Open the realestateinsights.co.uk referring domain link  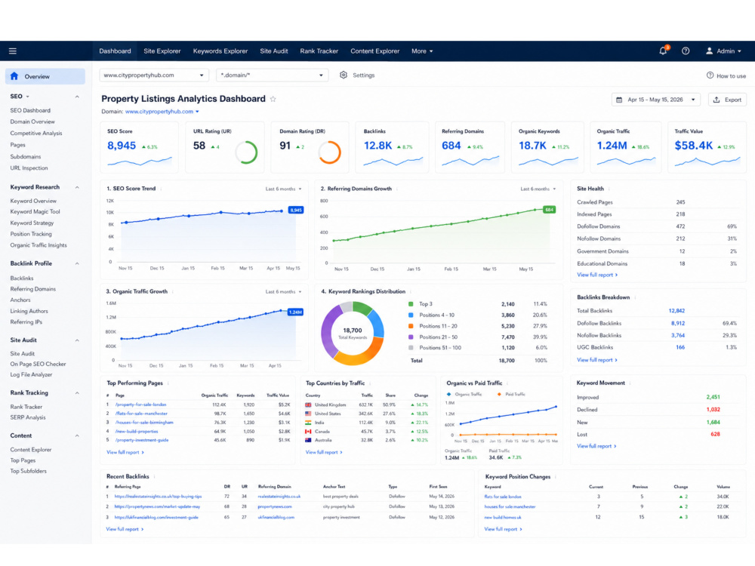(279, 497)
